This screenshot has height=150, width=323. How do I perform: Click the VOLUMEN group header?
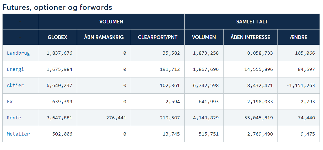[x=111, y=22]
